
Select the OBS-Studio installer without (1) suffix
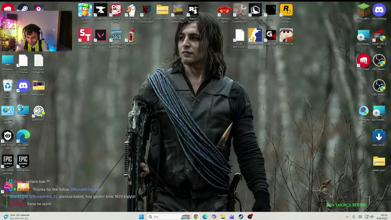tap(379, 63)
